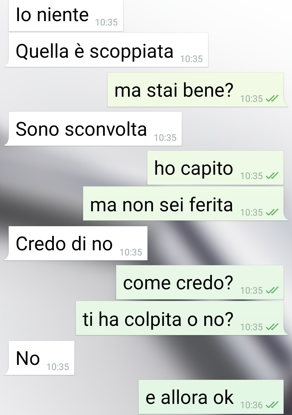Select the 'Credo di no' message bubble

(x=76, y=243)
